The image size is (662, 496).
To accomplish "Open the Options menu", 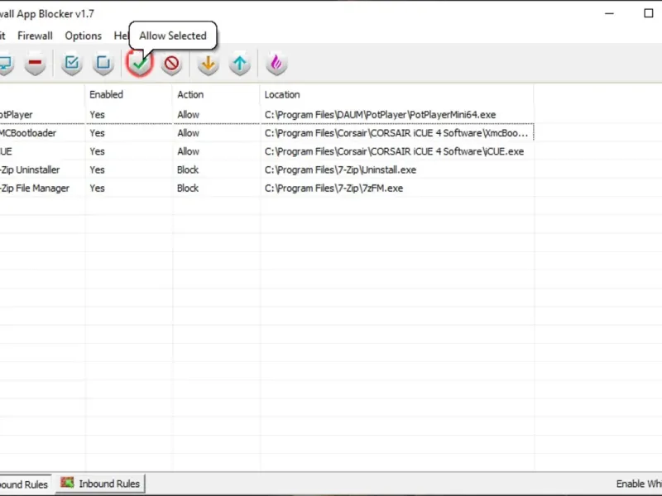I will coord(84,36).
